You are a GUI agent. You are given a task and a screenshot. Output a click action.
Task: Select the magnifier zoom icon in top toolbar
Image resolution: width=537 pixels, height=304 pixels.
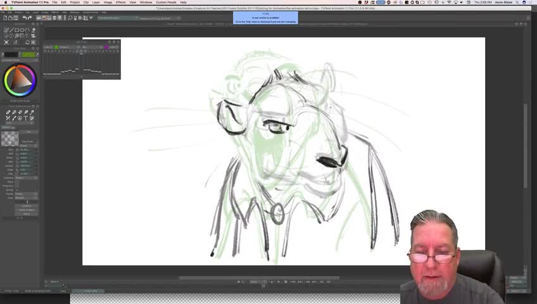click(x=70, y=18)
